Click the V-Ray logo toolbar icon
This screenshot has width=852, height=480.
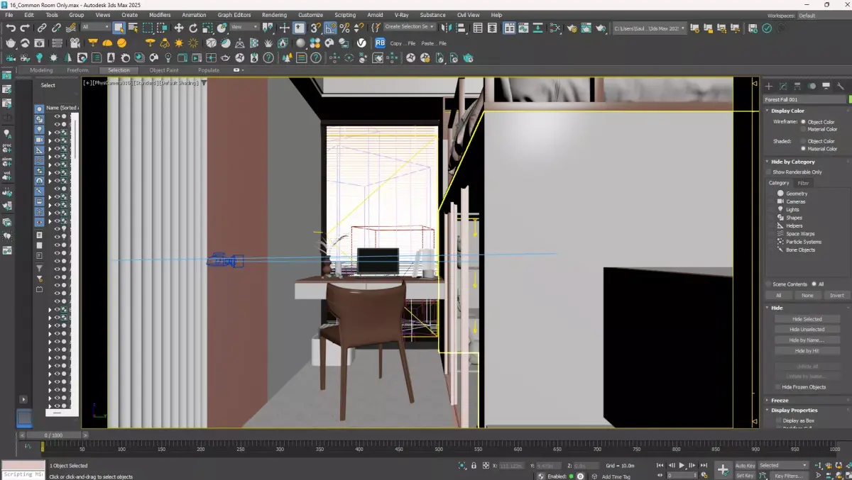361,43
